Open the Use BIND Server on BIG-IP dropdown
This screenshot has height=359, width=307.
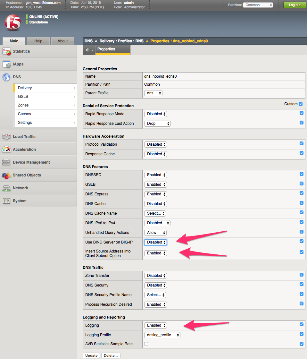click(155, 242)
